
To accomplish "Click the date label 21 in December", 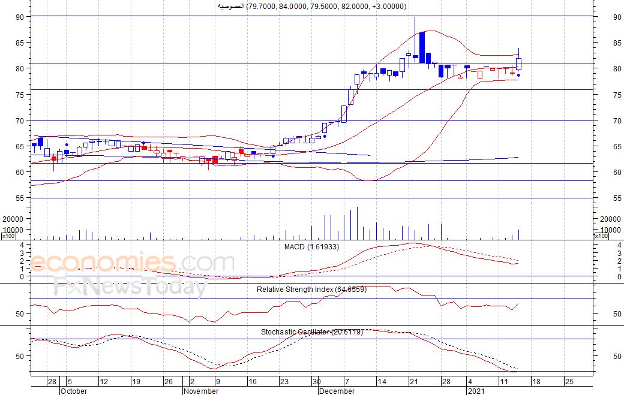I will (x=414, y=381).
